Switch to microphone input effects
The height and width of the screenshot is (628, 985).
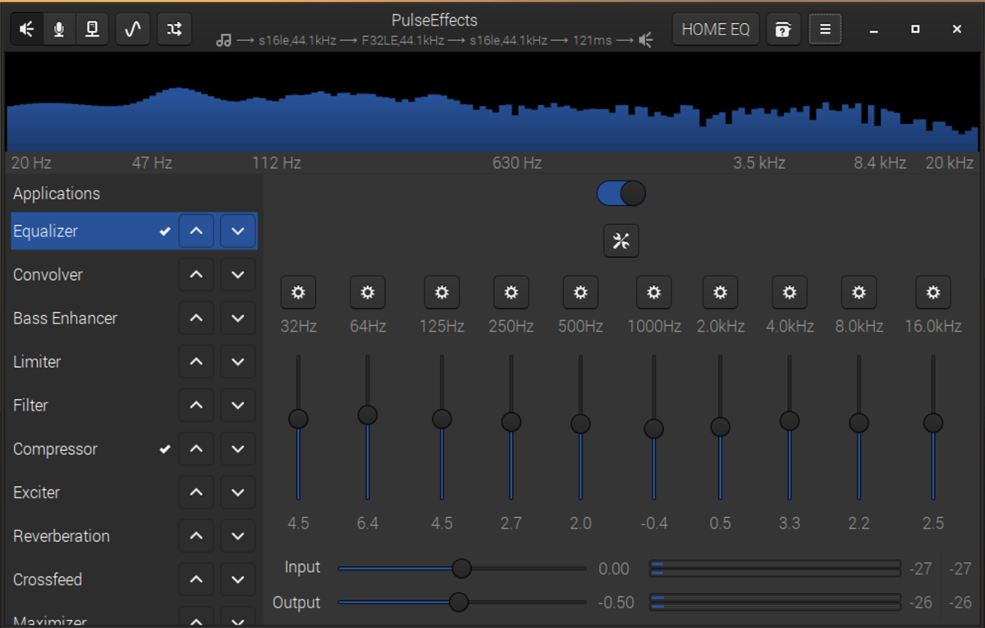pos(59,30)
